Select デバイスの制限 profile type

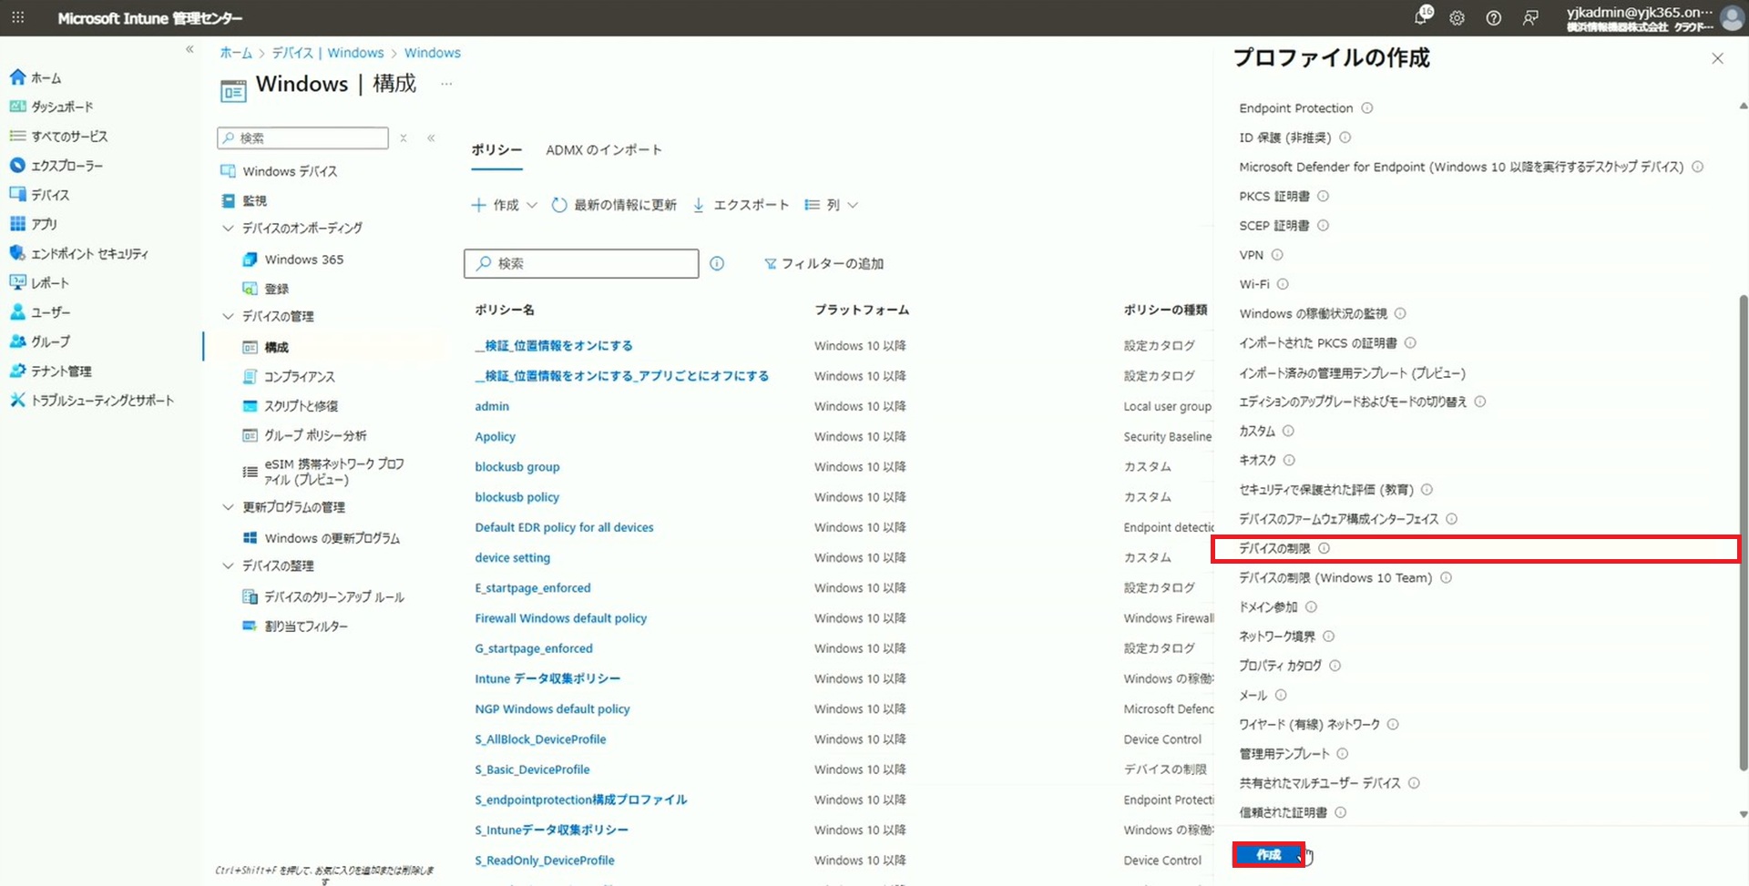click(1274, 548)
